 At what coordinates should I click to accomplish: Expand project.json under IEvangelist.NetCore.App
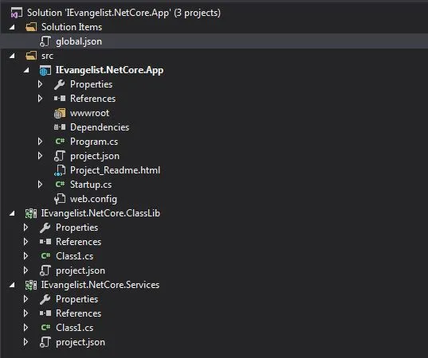pos(40,156)
